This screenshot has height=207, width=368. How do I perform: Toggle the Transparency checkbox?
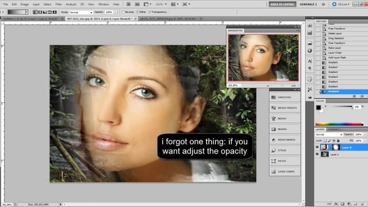(x=149, y=12)
